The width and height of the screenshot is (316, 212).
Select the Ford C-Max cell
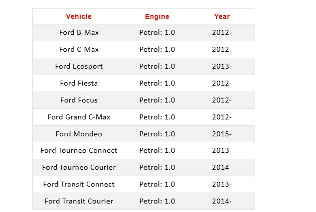(79, 49)
